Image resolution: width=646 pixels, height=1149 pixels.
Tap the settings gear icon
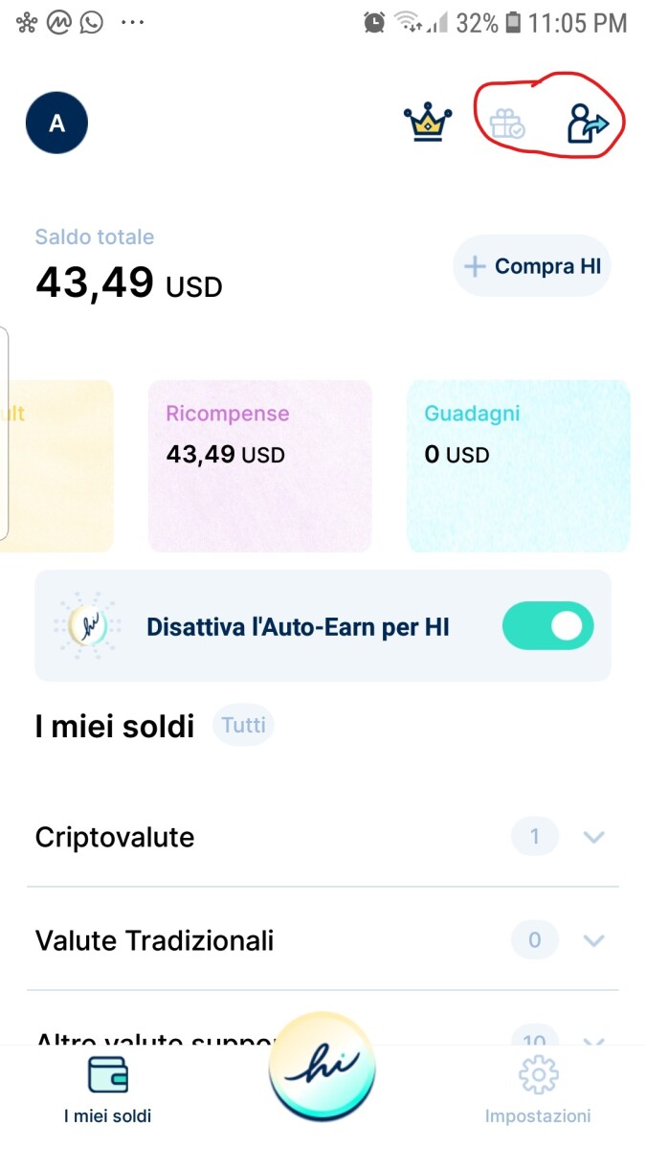click(538, 1074)
